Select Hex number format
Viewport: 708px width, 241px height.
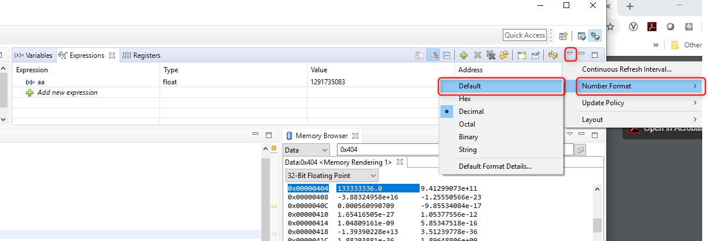[501, 99]
